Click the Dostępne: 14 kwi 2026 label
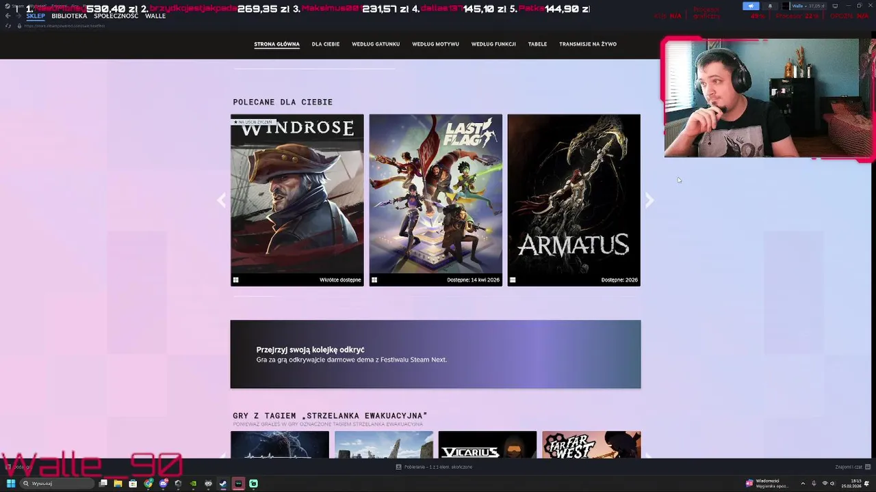 click(x=473, y=279)
